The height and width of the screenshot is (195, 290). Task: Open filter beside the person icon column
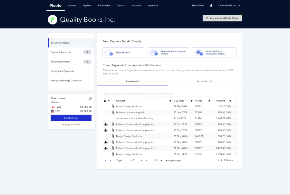click(109, 101)
